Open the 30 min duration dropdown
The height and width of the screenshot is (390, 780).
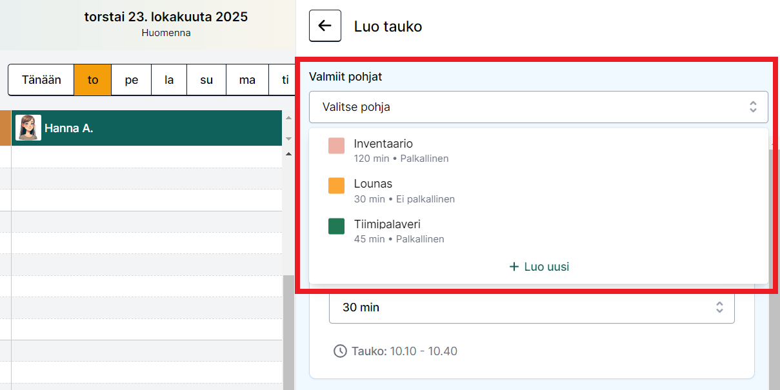[x=531, y=307]
